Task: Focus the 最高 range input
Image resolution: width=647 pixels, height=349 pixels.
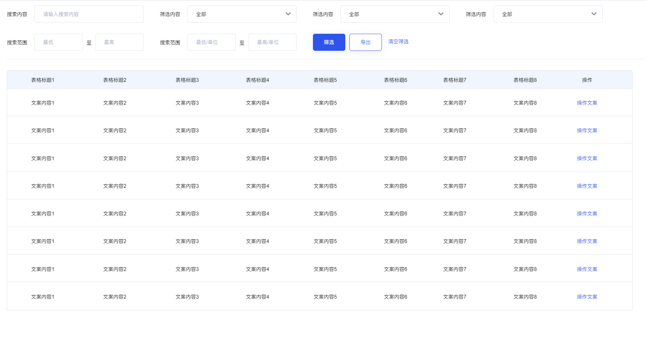Action: (x=119, y=42)
